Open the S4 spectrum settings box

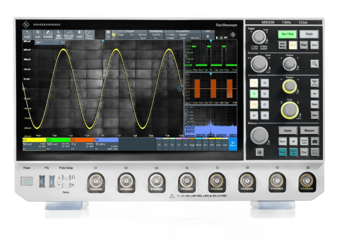pos(106,144)
